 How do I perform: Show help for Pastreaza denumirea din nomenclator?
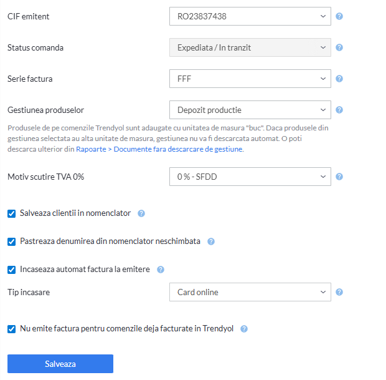(211, 241)
